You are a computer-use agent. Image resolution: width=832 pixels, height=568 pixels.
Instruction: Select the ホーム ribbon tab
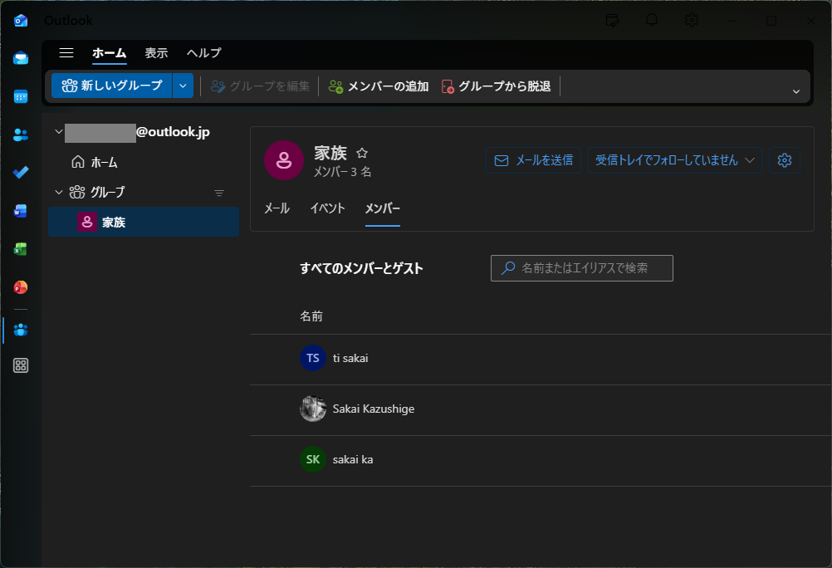pos(110,53)
